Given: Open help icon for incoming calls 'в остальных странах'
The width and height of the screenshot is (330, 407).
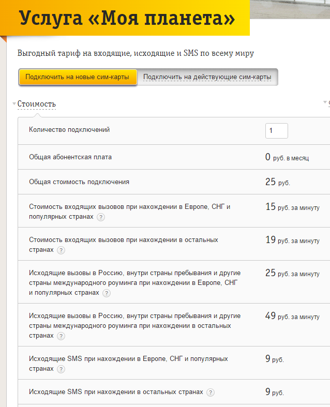Looking at the screenshot, I should point(61,250).
